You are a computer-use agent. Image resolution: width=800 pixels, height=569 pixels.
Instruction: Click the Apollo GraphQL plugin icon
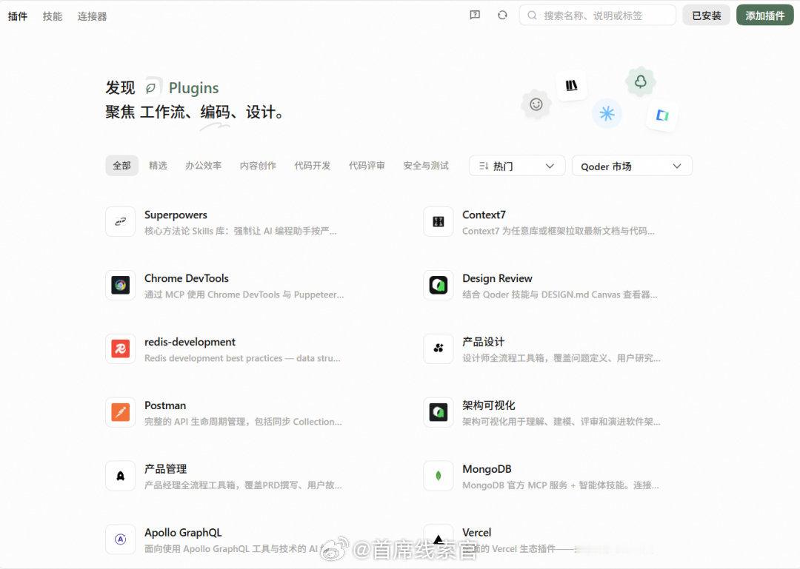pyautogui.click(x=121, y=539)
